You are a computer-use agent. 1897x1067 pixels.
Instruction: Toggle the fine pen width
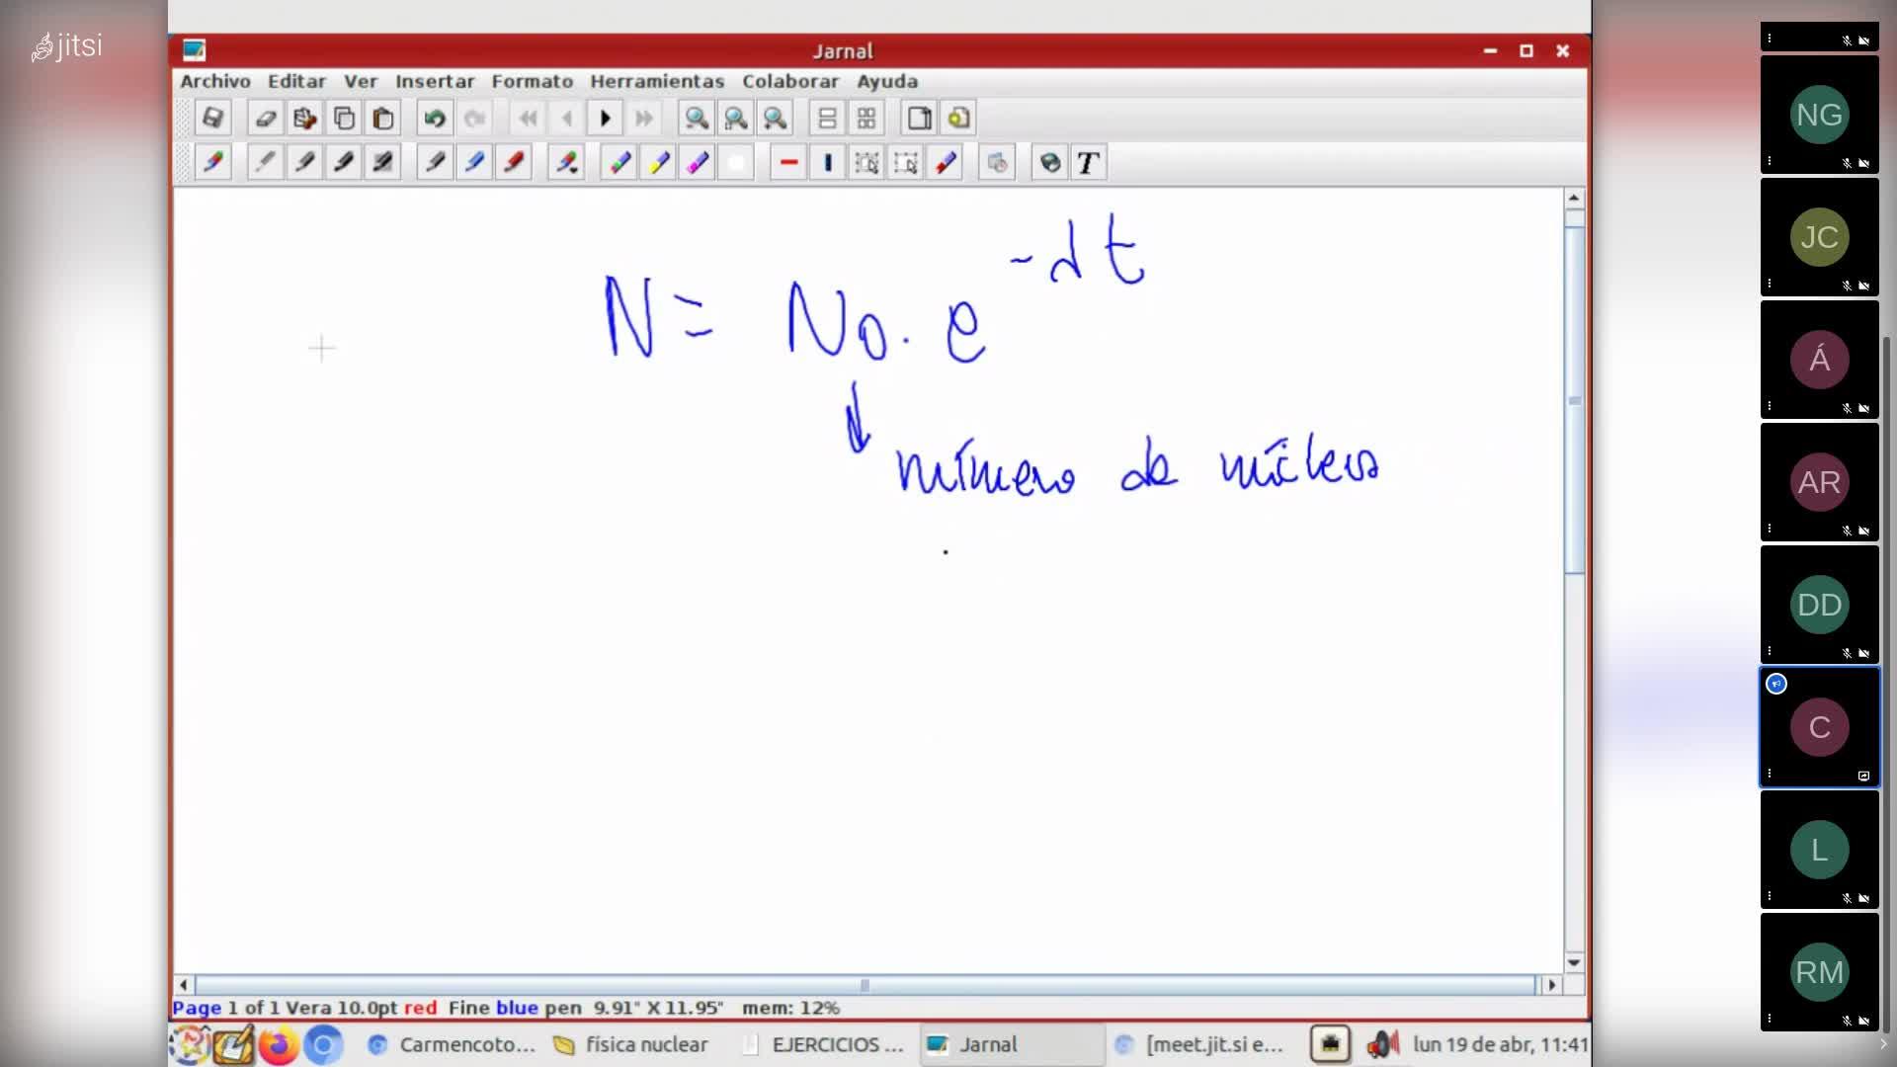(x=304, y=163)
